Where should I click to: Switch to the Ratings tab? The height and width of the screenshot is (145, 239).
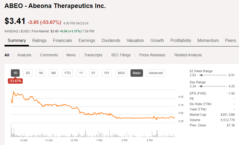tap(39, 40)
